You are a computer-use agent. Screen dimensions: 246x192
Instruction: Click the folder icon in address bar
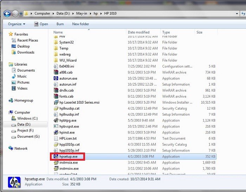(26, 13)
